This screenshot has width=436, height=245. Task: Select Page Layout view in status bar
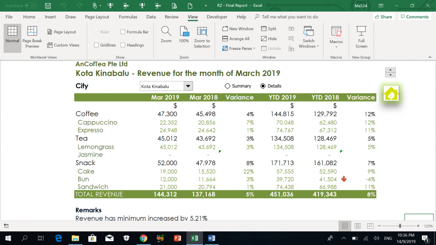(x=358, y=226)
